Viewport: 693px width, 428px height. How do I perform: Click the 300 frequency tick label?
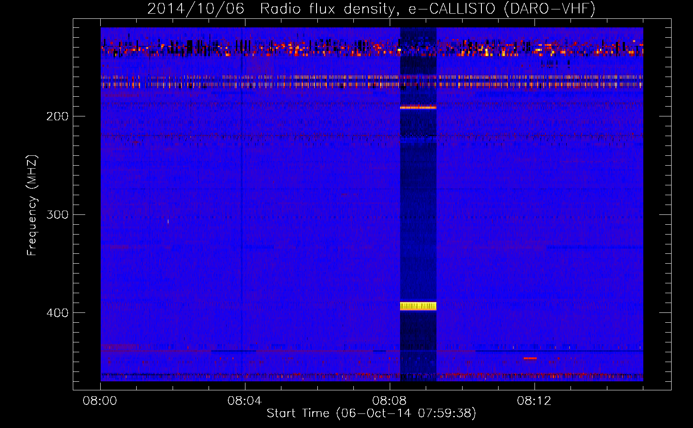57,214
